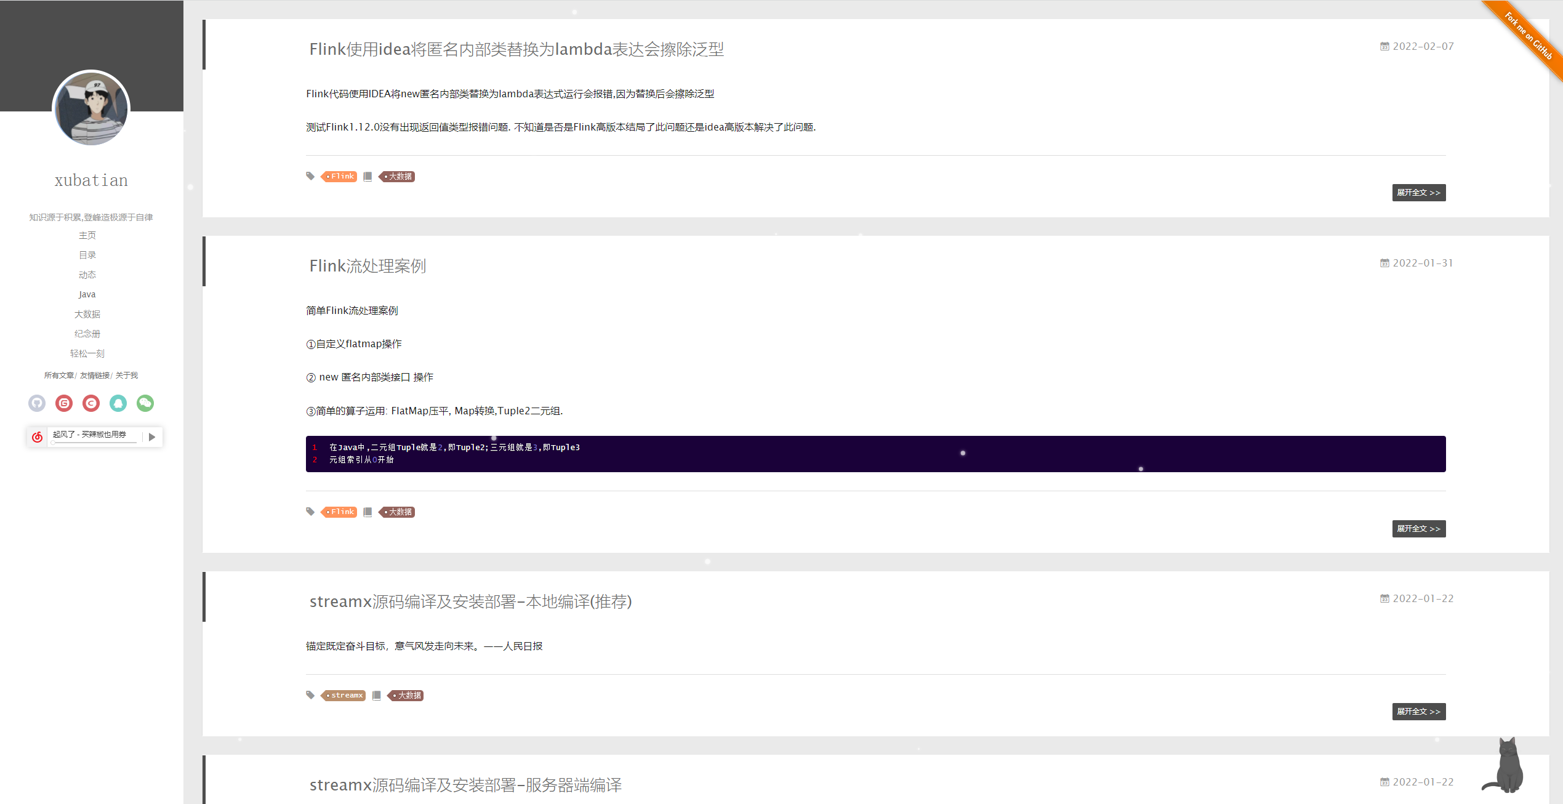Open the Java menu item in the sidebar

click(x=87, y=294)
